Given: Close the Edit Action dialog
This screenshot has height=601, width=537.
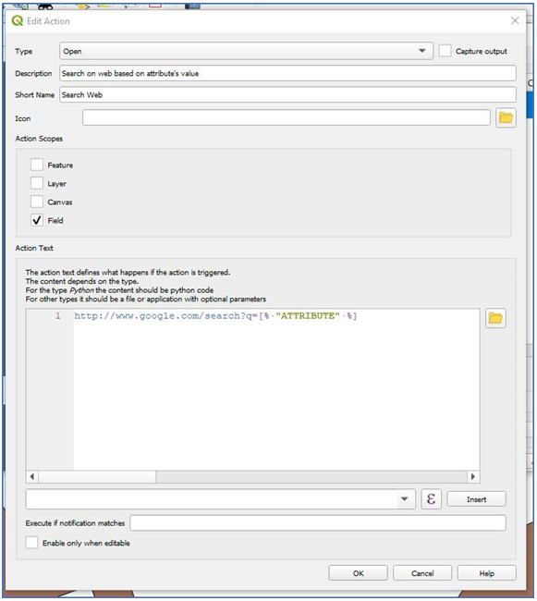Looking at the screenshot, I should point(515,20).
